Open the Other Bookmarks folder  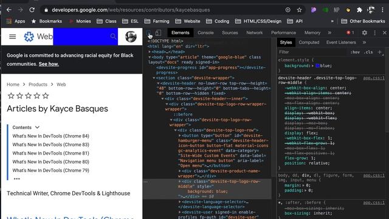click(363, 21)
